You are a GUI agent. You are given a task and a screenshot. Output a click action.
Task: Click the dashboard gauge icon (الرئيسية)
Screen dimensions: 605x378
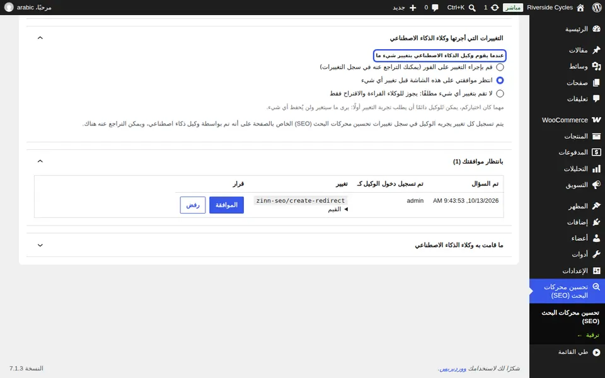[597, 29]
